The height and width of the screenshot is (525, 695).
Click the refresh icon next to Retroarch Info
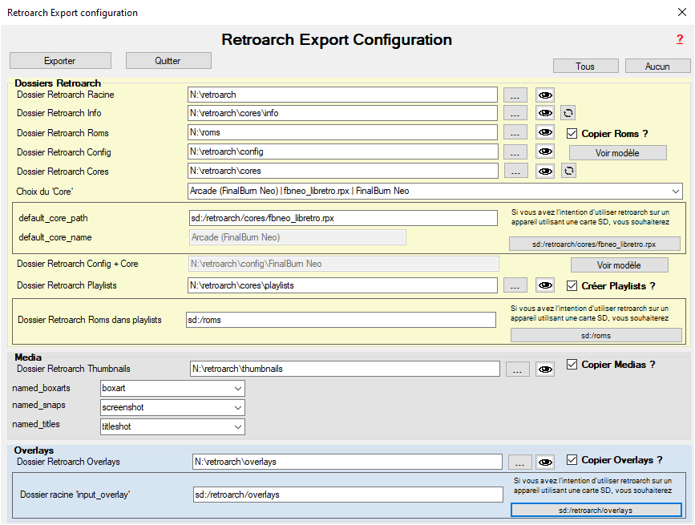[x=568, y=113]
